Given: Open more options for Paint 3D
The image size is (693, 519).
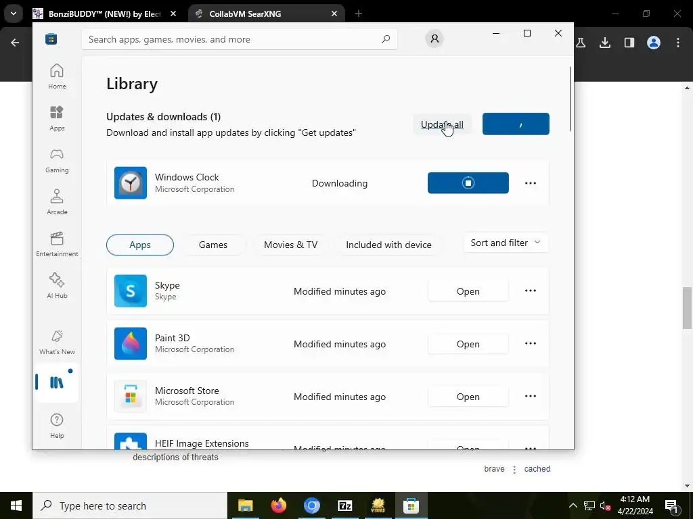Looking at the screenshot, I should point(531,343).
